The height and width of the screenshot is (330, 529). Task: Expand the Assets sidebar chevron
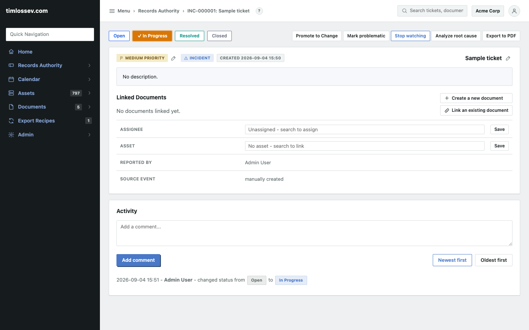coord(89,93)
